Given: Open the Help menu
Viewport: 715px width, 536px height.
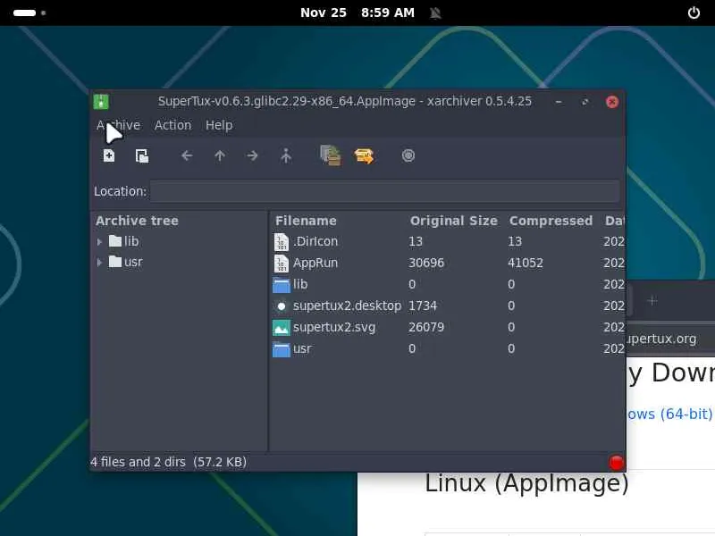Looking at the screenshot, I should tap(219, 125).
